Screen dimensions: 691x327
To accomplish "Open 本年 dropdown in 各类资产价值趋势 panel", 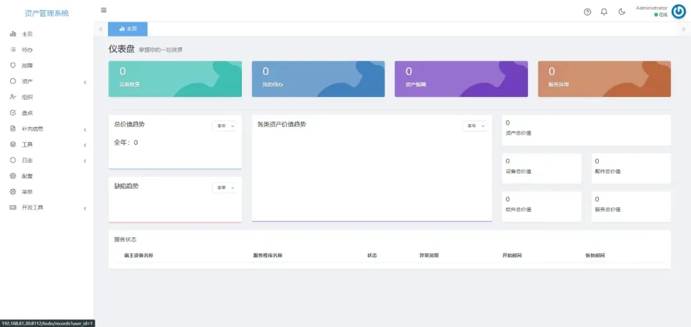I will [475, 126].
